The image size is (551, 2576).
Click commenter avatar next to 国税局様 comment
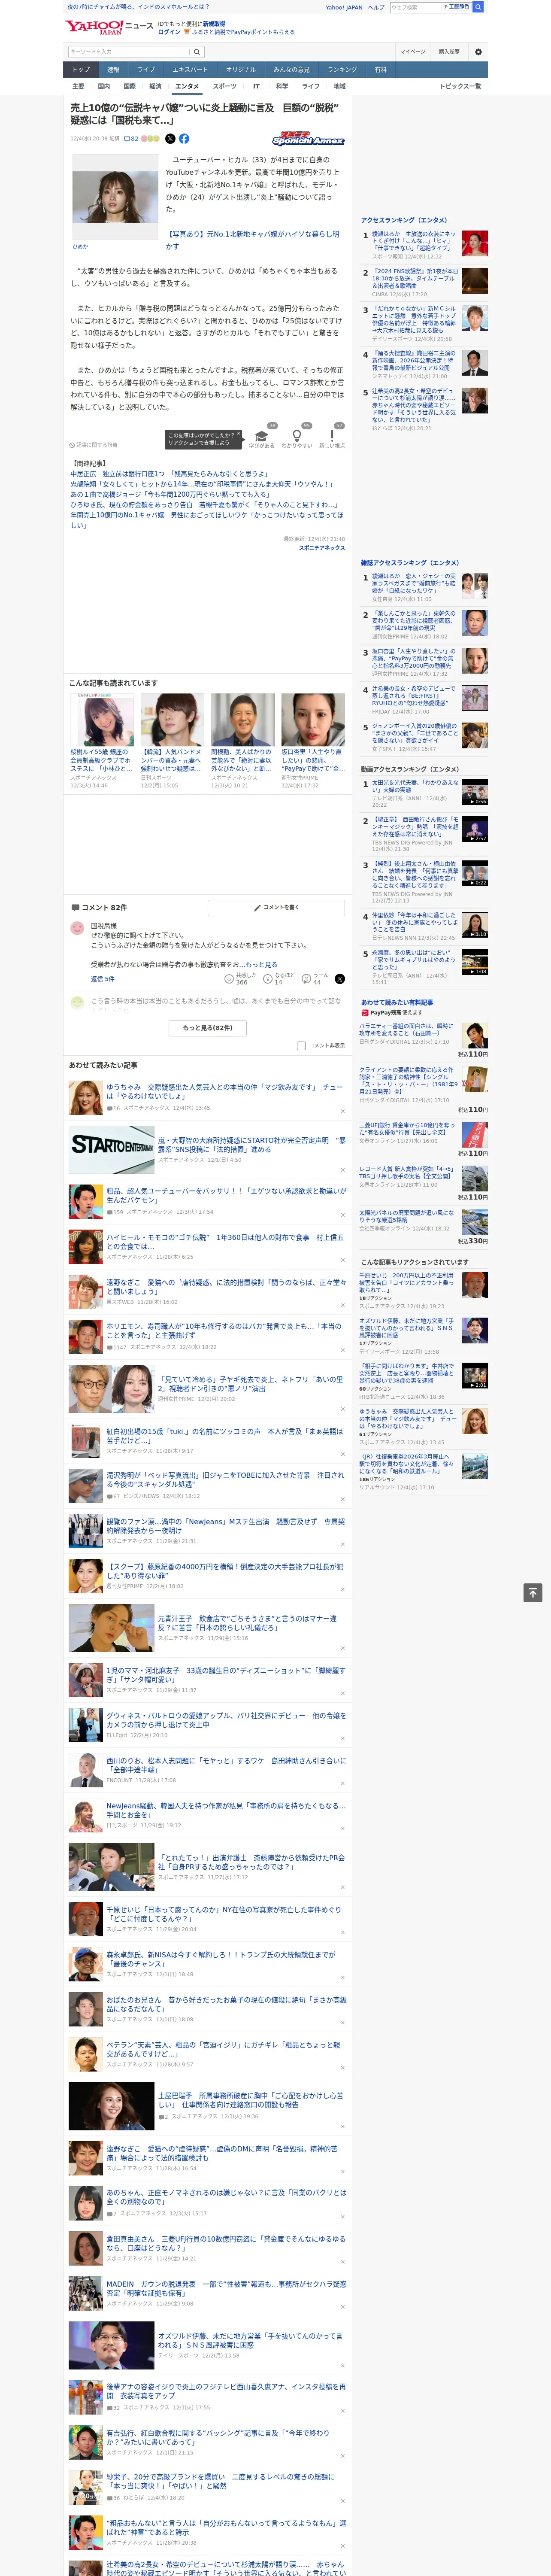77,928
